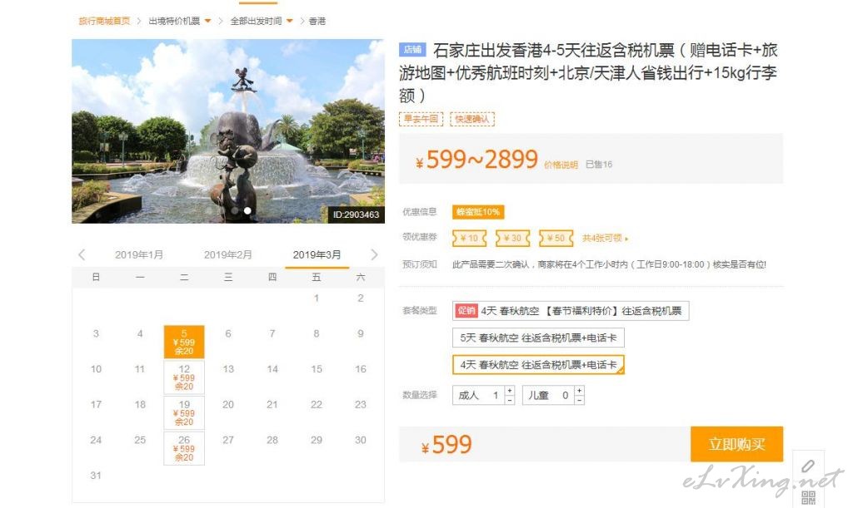Screen dimensions: 853x508
Task: Expand the 出境特价机票 breadcrumb dropdown
Action: (x=207, y=21)
